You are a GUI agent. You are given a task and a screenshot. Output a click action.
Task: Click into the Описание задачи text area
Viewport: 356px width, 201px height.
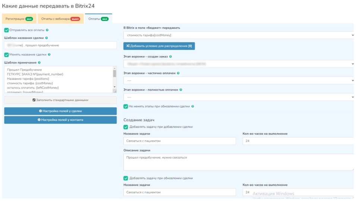tap(239, 162)
